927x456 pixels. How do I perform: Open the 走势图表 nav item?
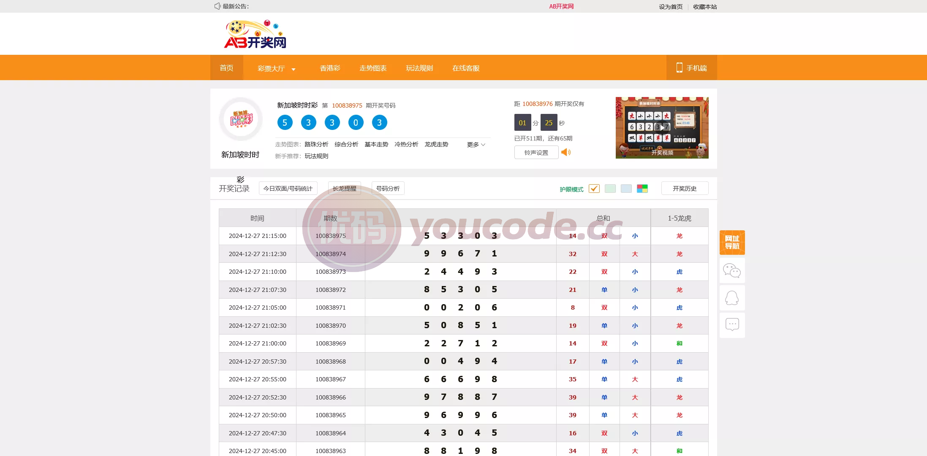[x=373, y=68]
